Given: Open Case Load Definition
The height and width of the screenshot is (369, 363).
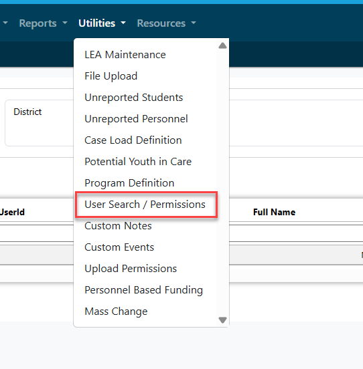Looking at the screenshot, I should pos(133,140).
